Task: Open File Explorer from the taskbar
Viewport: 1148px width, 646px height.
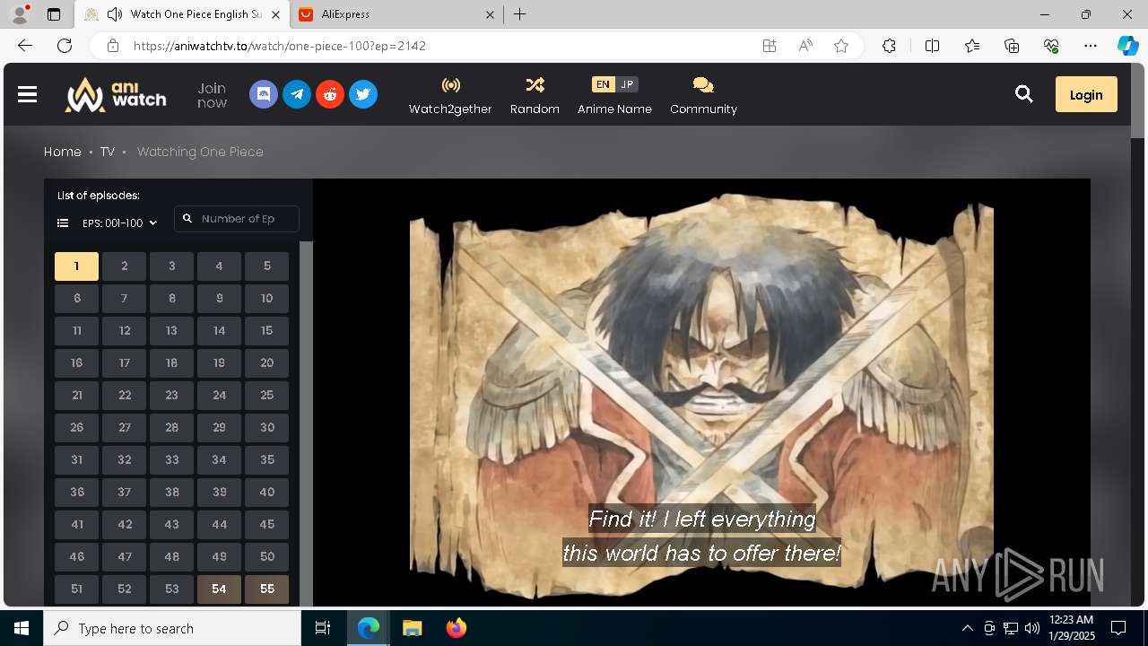Action: coord(412,628)
